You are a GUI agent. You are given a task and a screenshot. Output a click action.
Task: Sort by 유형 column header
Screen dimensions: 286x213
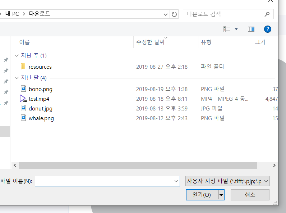click(x=206, y=42)
